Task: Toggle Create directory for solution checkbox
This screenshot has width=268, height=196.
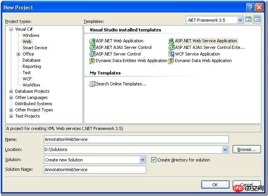Action: [154, 160]
